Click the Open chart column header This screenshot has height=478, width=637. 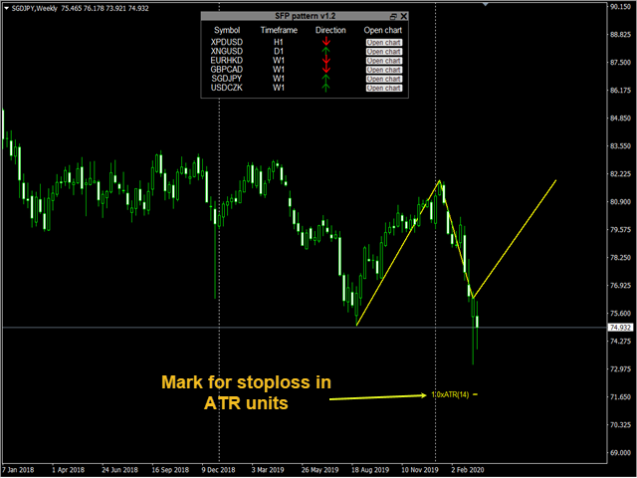click(383, 30)
